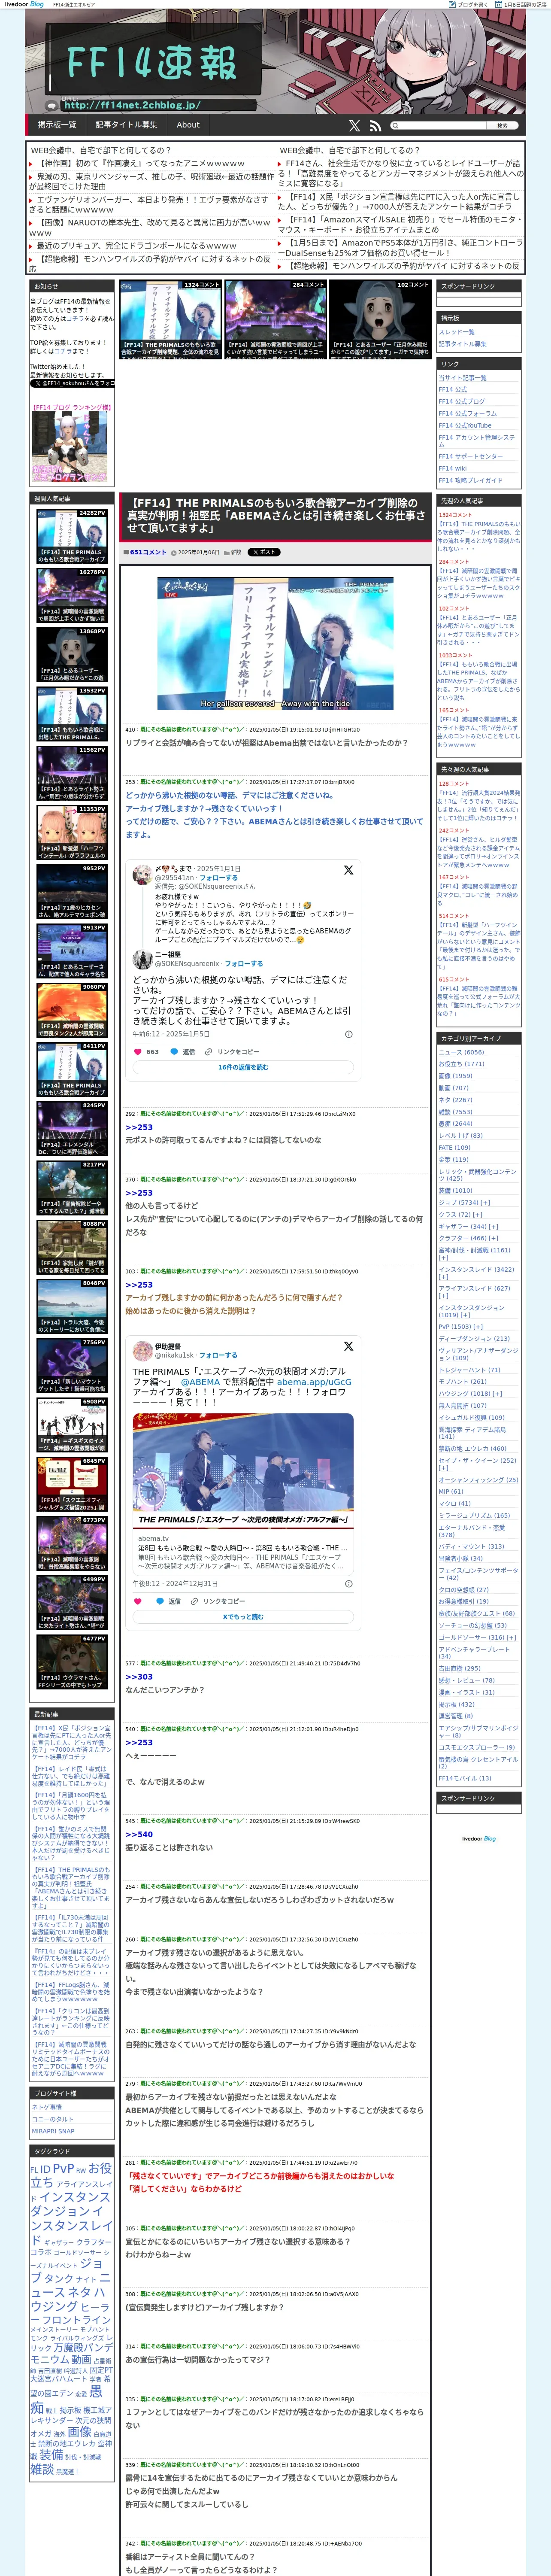
Task: Click info icon beside tweet date 2025年1月5日
Action: (348, 1034)
